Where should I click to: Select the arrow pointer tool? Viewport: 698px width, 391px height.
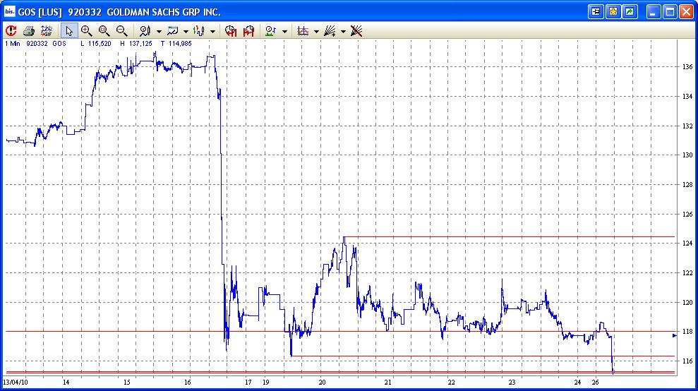pyautogui.click(x=69, y=31)
